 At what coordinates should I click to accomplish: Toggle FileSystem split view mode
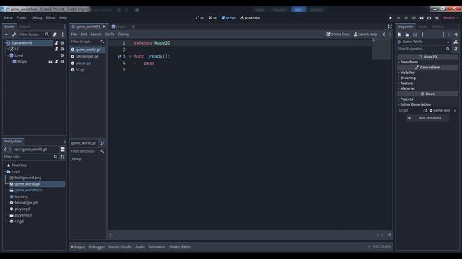[63, 150]
